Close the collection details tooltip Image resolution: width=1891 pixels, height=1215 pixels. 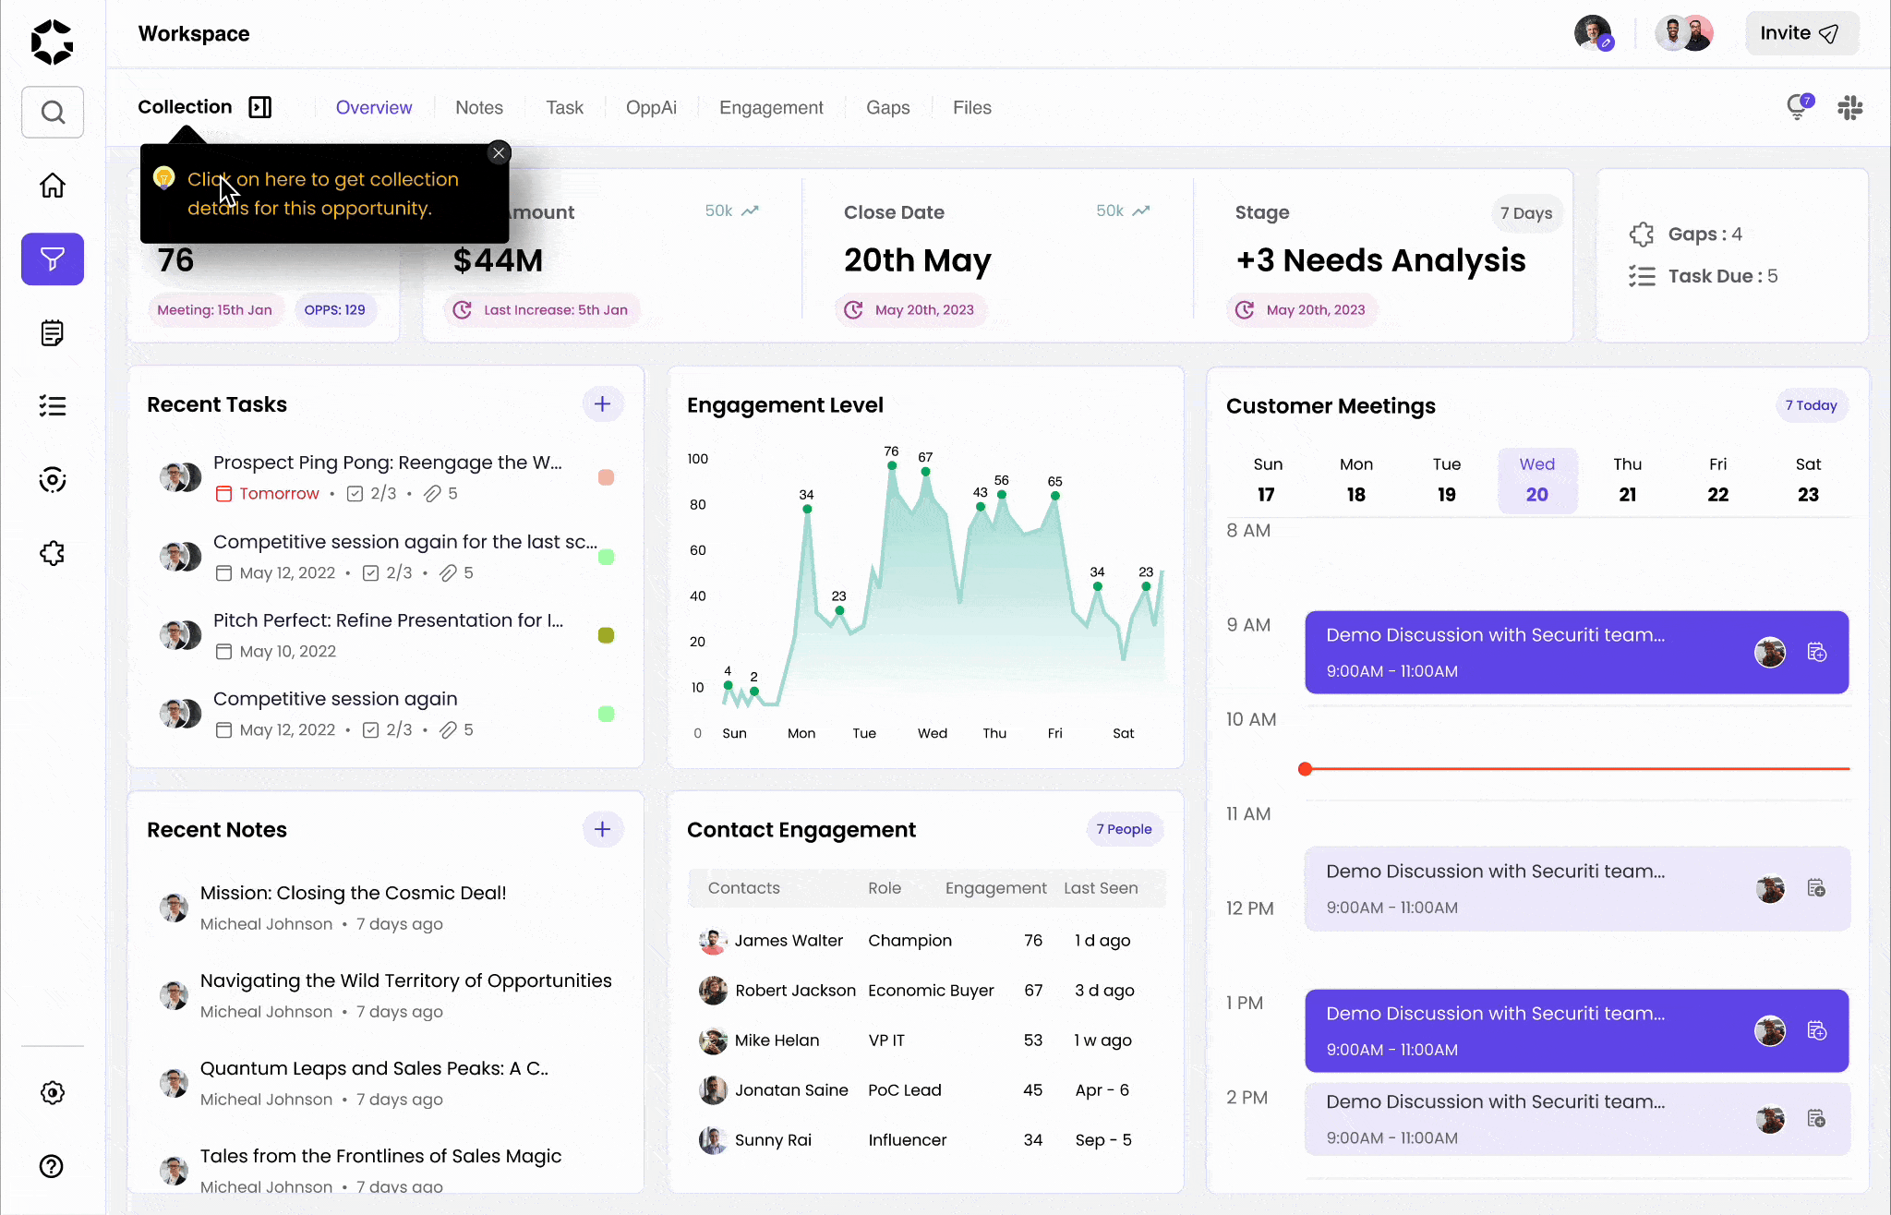tap(499, 153)
